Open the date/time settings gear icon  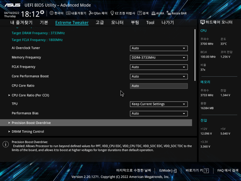coord(42,12)
